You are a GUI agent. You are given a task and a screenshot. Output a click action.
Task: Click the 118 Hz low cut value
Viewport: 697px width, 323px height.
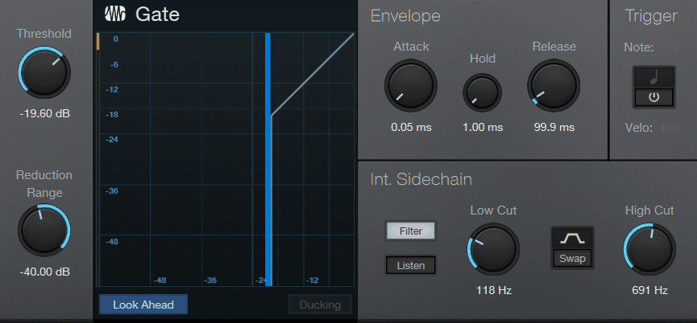coord(493,290)
